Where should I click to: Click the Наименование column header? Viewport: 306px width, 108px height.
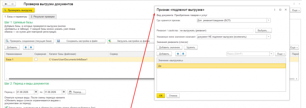[19, 54]
